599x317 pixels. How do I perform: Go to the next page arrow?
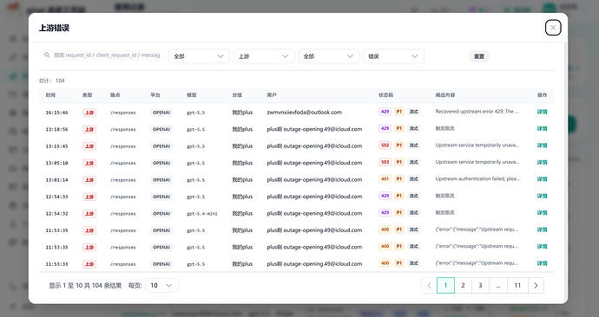click(536, 285)
